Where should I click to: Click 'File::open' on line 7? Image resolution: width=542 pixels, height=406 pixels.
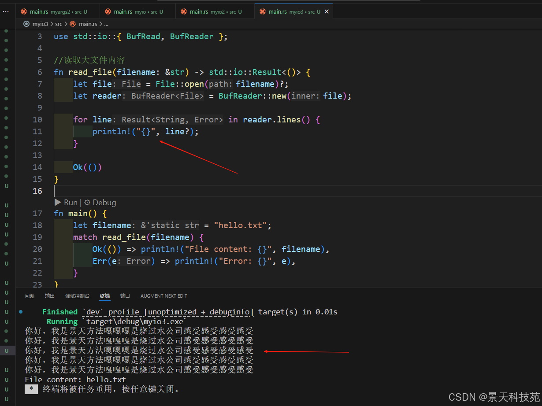point(180,84)
